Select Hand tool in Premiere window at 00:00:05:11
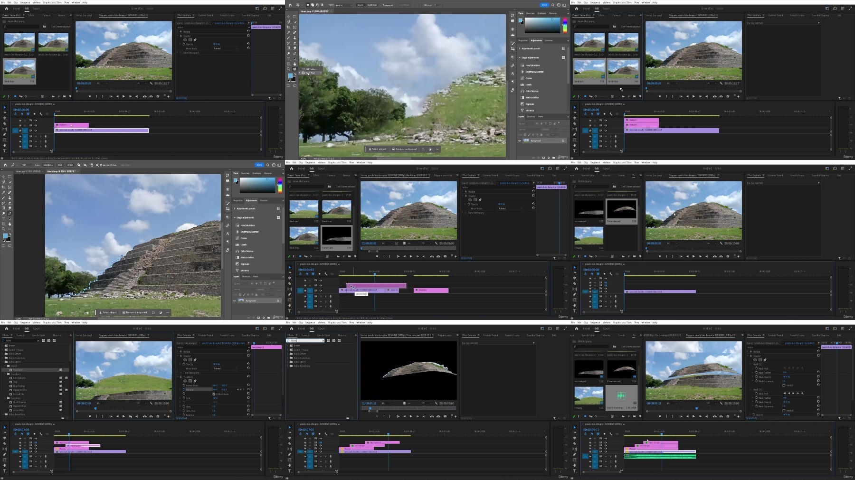Screen dimensions: 855x480 tap(575, 465)
